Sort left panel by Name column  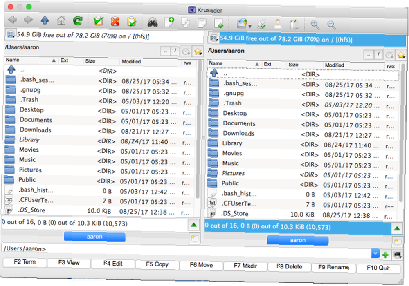coord(31,60)
